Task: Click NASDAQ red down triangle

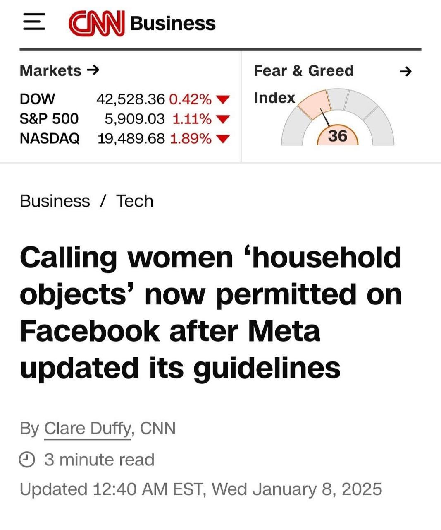Action: (x=223, y=139)
